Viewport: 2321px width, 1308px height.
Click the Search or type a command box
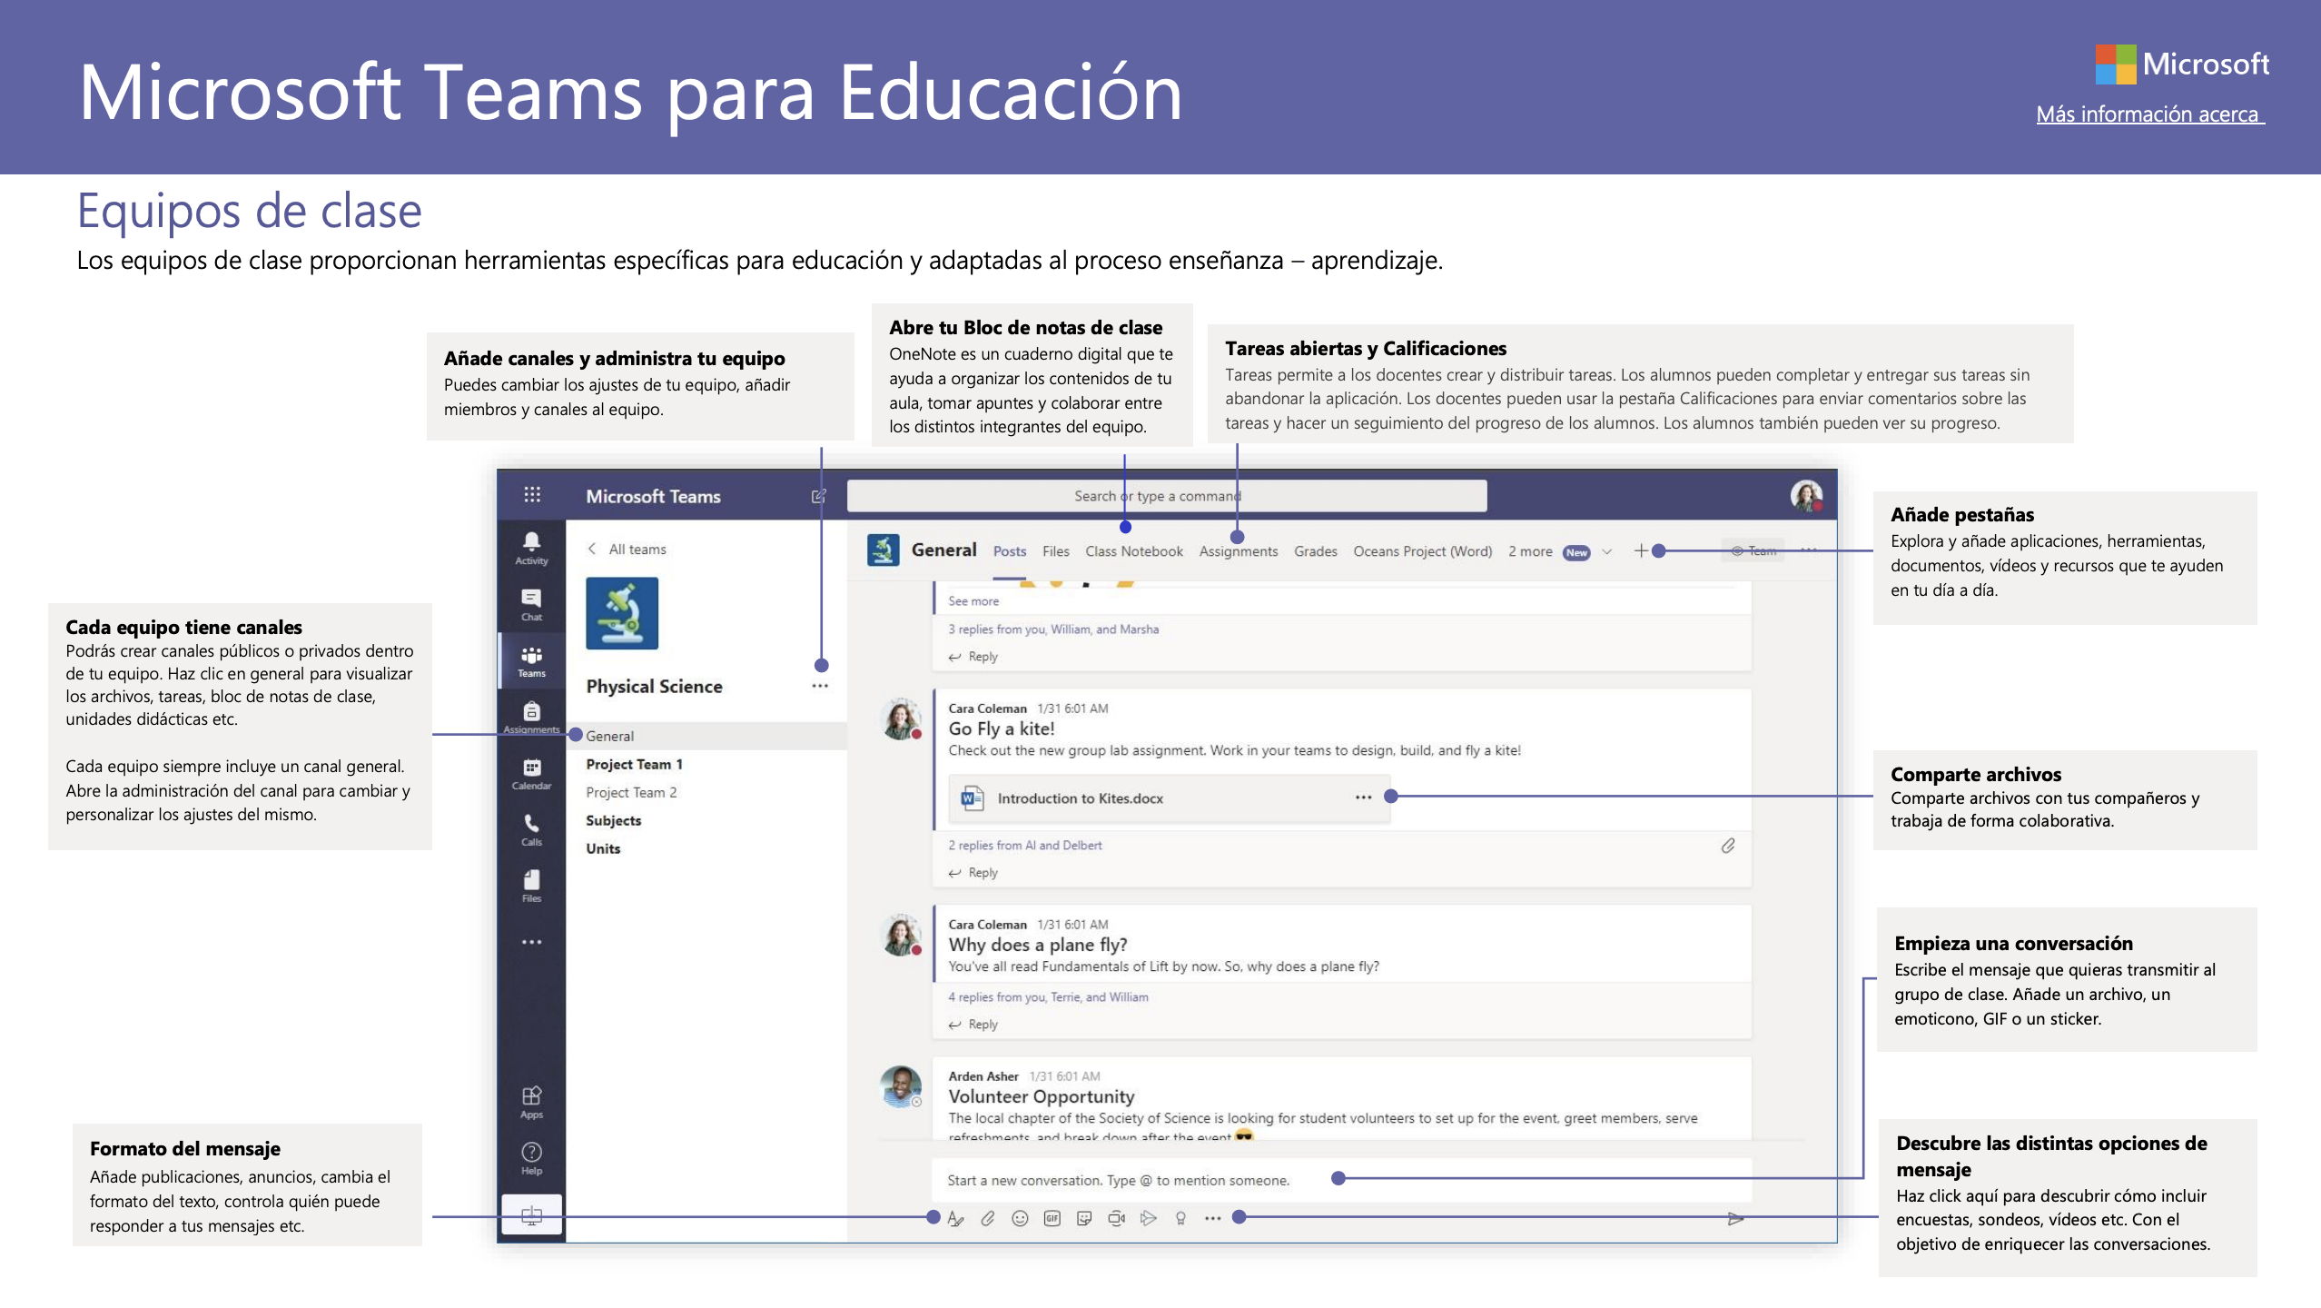(x=1166, y=496)
